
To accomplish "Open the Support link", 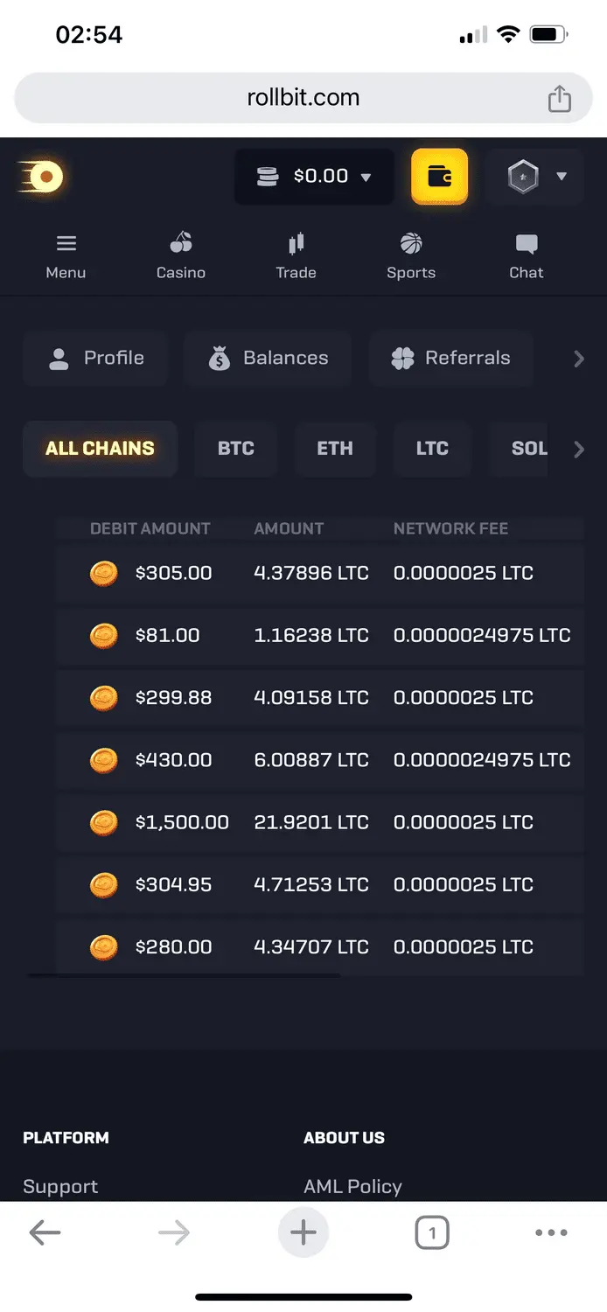I will [x=60, y=1186].
